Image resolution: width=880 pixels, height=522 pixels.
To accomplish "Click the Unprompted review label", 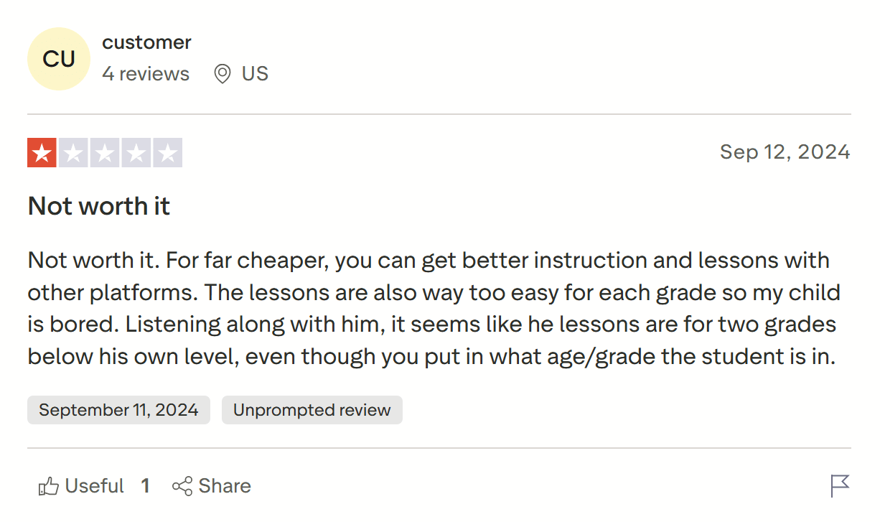I will tap(312, 409).
